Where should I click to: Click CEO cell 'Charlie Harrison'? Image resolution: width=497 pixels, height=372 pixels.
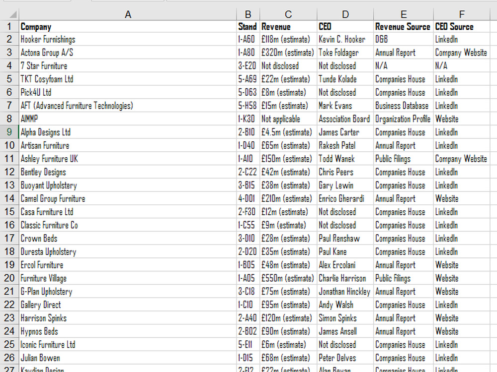click(345, 278)
